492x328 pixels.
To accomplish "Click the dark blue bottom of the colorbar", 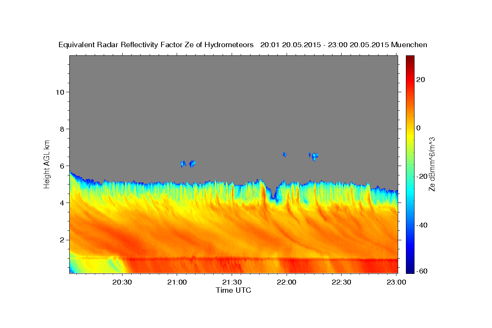I will pos(410,269).
